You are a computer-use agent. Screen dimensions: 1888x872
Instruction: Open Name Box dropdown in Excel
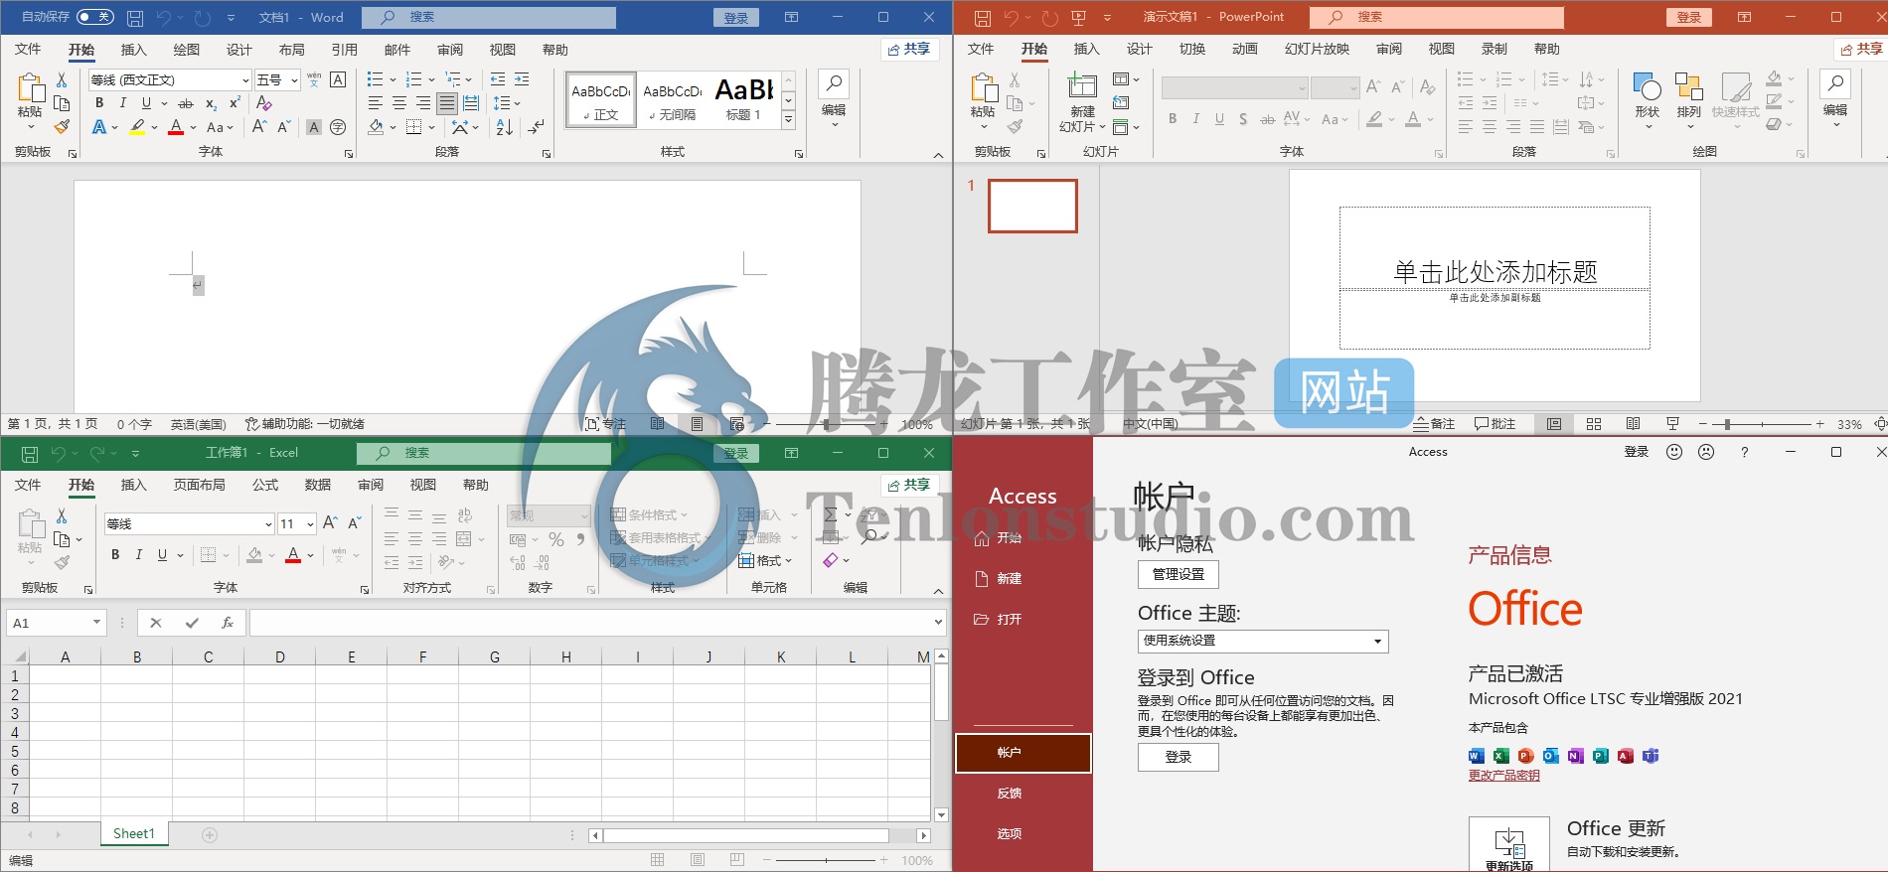coord(96,623)
